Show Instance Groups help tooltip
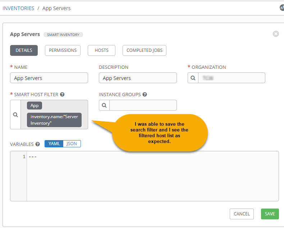 pyautogui.click(x=145, y=94)
